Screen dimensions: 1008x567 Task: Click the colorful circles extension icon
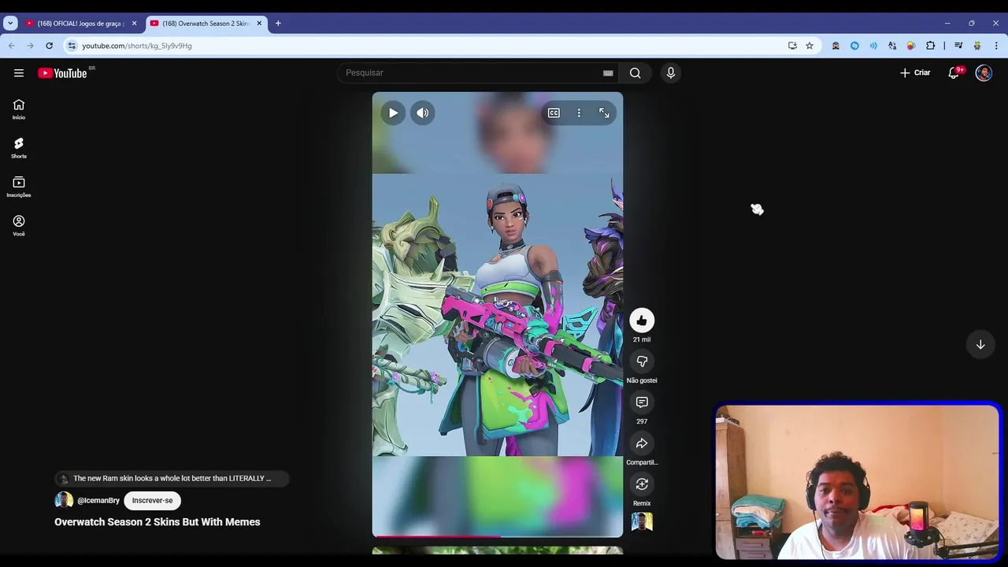911,46
